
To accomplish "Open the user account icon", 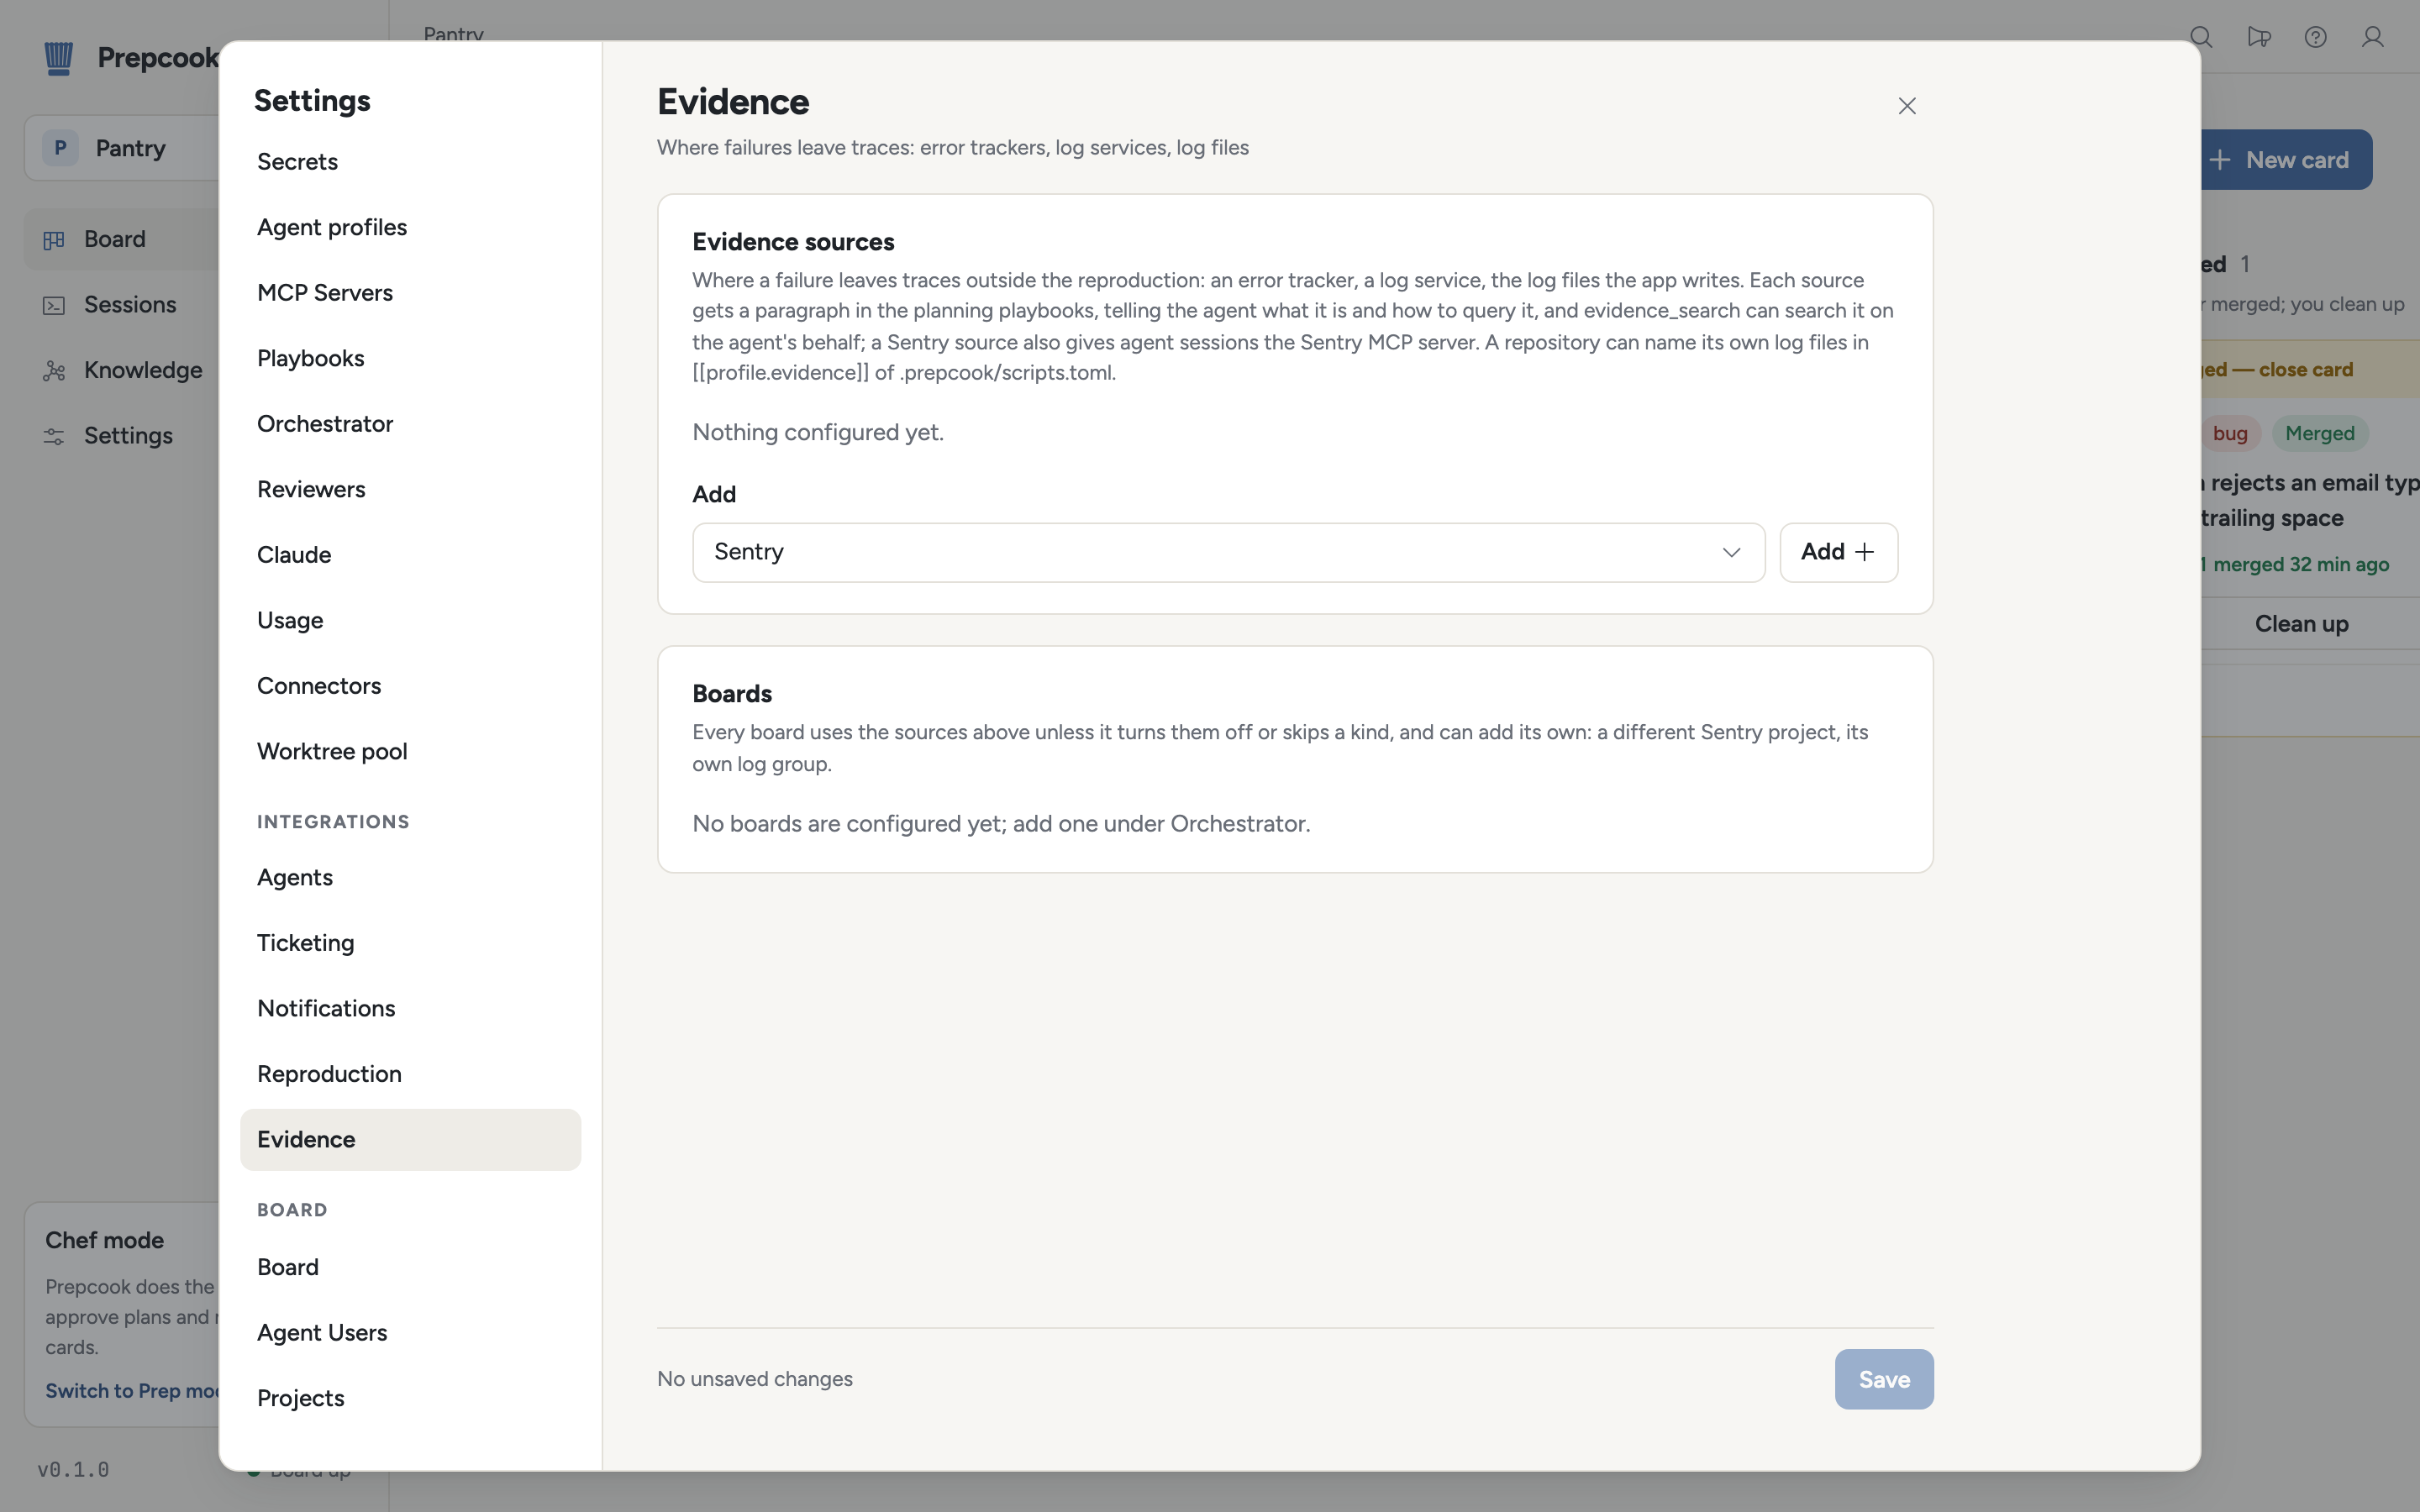I will tap(2372, 38).
